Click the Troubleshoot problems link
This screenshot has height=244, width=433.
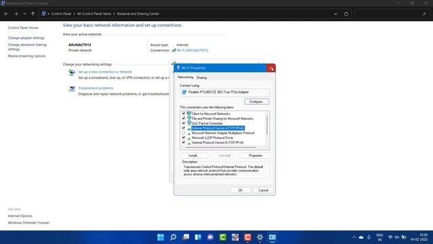pyautogui.click(x=95, y=88)
